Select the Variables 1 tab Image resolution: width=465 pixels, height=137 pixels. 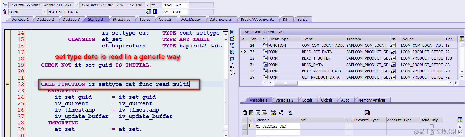pyautogui.click(x=258, y=100)
